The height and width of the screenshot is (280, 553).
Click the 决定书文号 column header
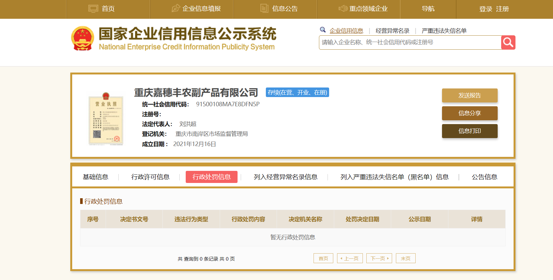tap(134, 219)
